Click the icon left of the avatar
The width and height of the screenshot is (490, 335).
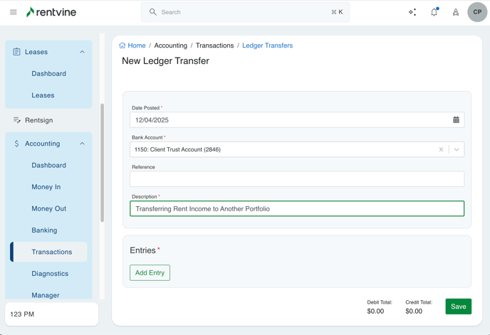coord(456,12)
